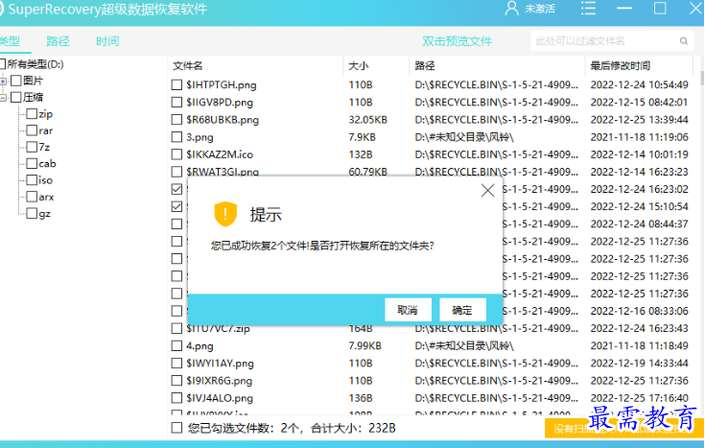Tick the 7z file type checkbox
The width and height of the screenshot is (705, 448).
click(32, 147)
